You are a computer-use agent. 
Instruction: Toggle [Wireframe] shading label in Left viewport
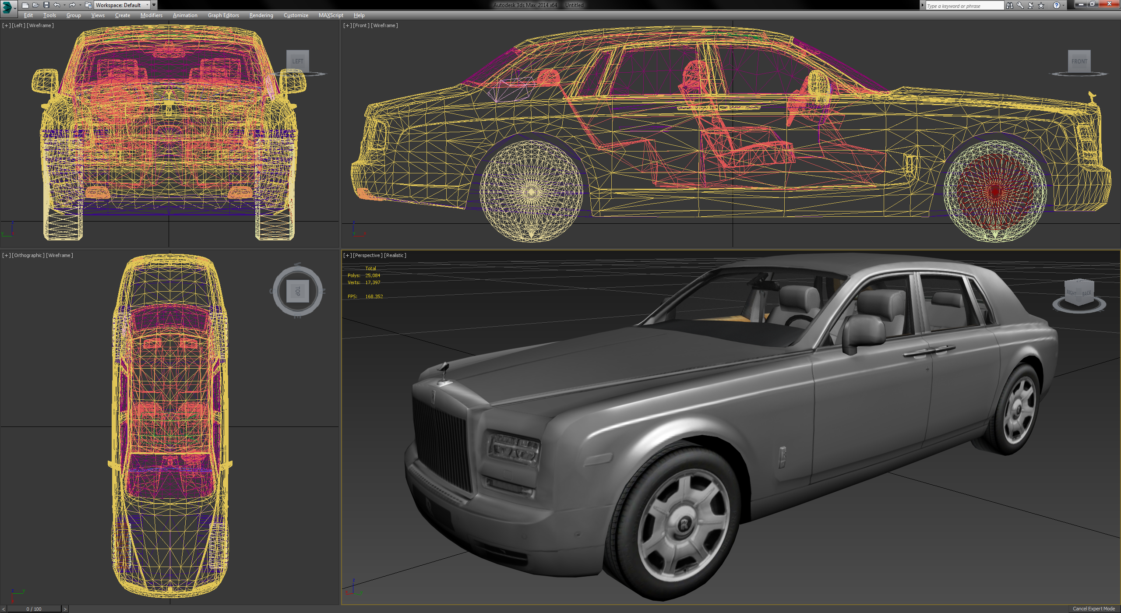coord(40,25)
